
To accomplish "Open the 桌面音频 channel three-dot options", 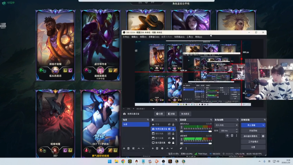I will [181, 139].
